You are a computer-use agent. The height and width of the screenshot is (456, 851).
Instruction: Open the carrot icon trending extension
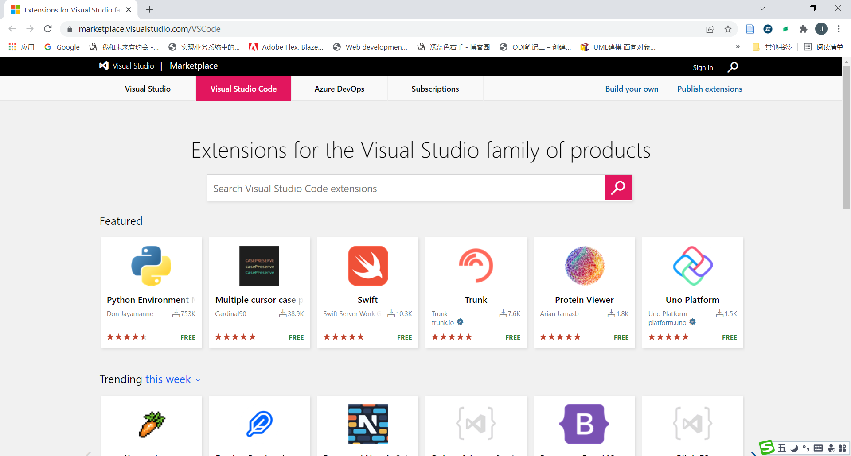pyautogui.click(x=151, y=424)
